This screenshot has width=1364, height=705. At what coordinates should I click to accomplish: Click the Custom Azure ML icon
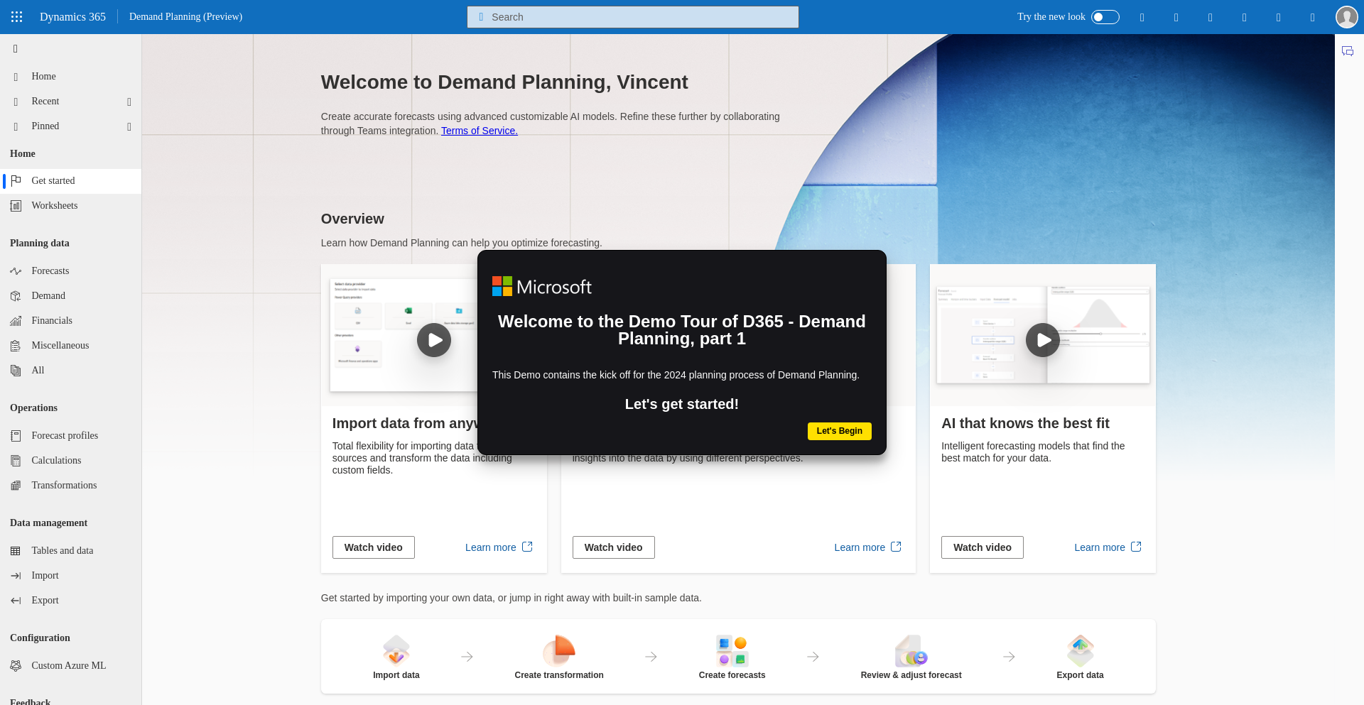(x=16, y=666)
